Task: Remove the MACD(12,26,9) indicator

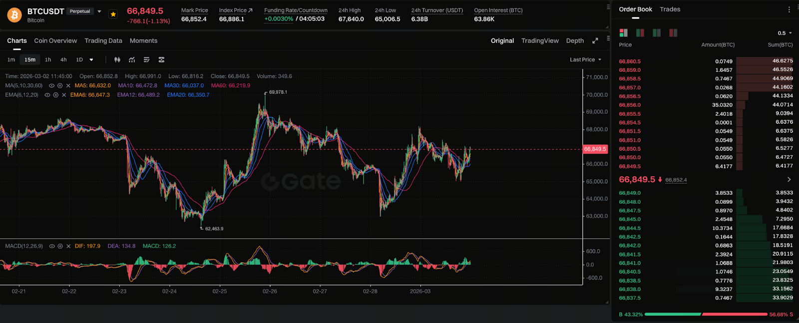Action: 68,246
